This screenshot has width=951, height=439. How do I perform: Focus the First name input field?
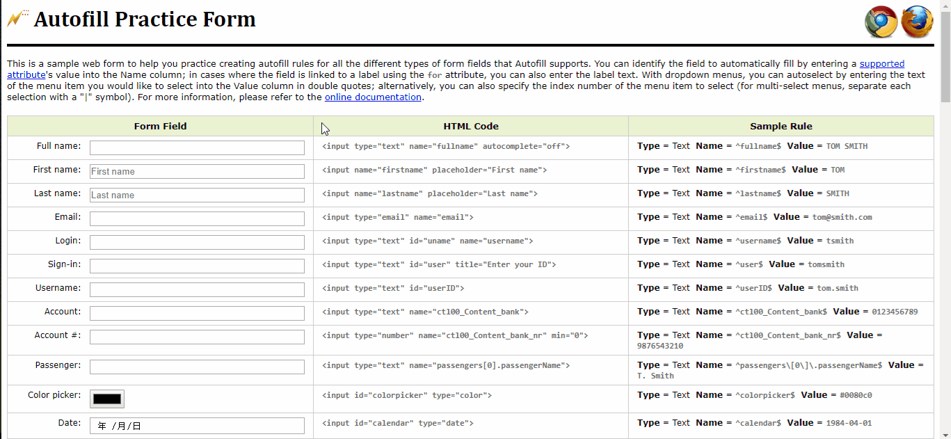(197, 171)
